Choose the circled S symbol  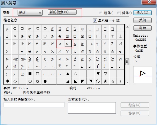tap(23, 74)
